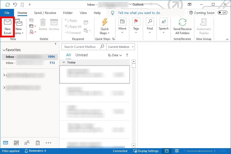The height and width of the screenshot is (154, 231).
Task: Open the Quick Steps lightning icon
Action: pyautogui.click(x=105, y=22)
